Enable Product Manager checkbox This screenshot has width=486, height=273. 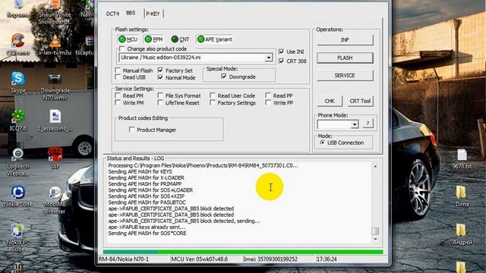tap(131, 130)
